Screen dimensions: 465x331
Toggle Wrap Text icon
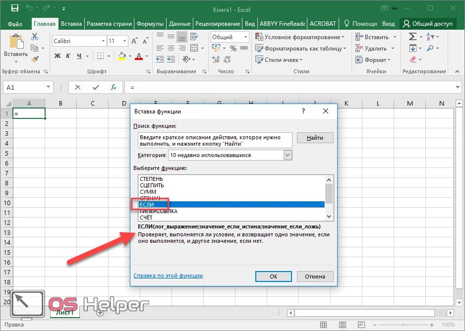pyautogui.click(x=194, y=37)
